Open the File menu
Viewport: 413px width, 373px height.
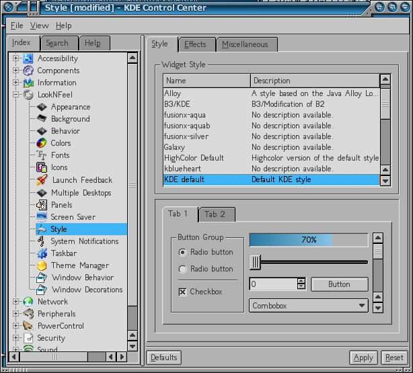17,26
